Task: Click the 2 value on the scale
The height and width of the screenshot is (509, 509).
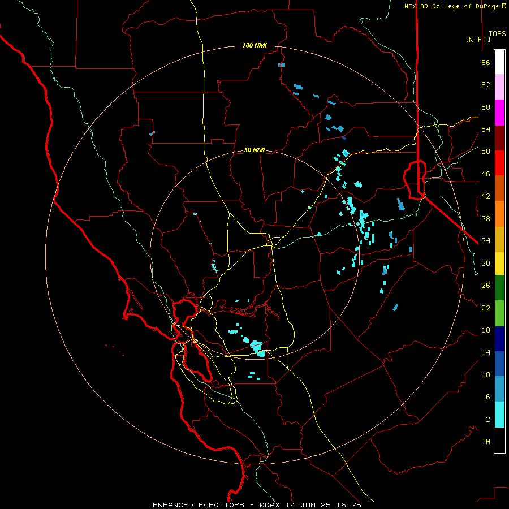Action: click(x=488, y=420)
